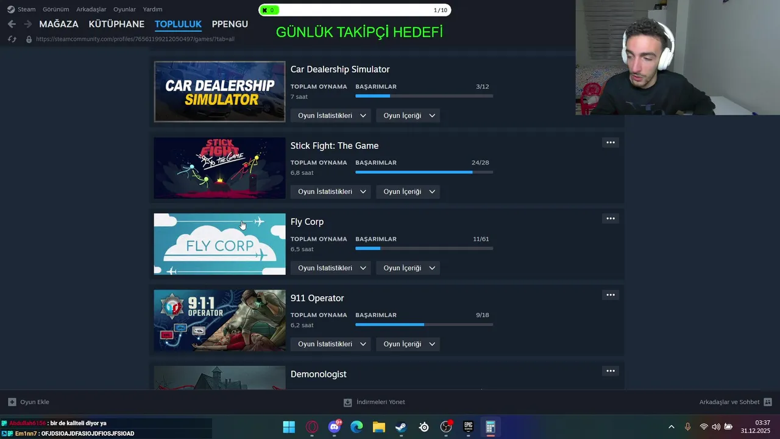Open more options for Fly Corp
This screenshot has width=780, height=439.
click(610, 218)
